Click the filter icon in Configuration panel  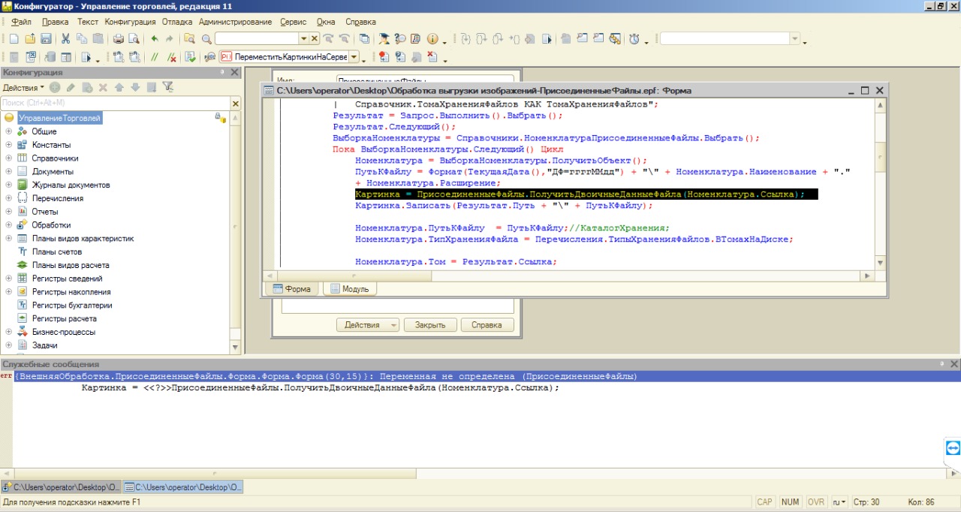[x=168, y=87]
